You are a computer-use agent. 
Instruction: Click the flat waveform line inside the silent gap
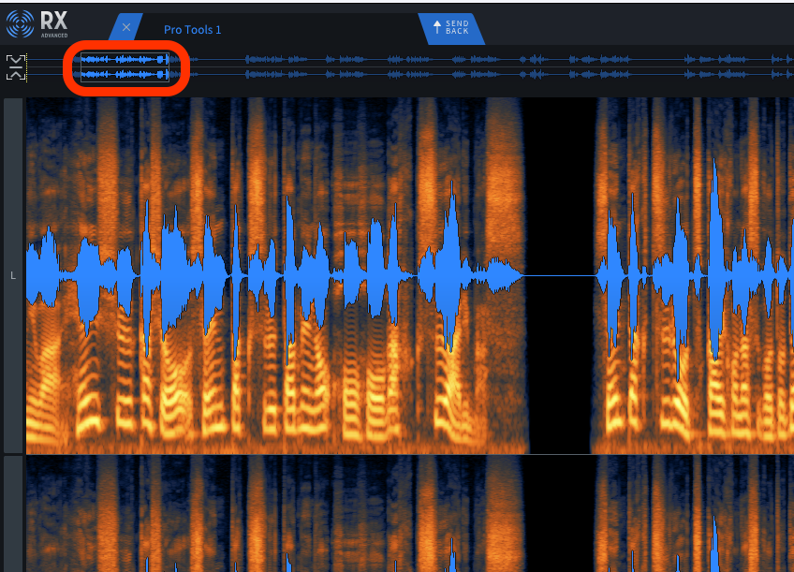558,275
